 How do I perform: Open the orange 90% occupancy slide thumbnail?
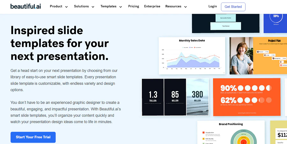(x=247, y=97)
